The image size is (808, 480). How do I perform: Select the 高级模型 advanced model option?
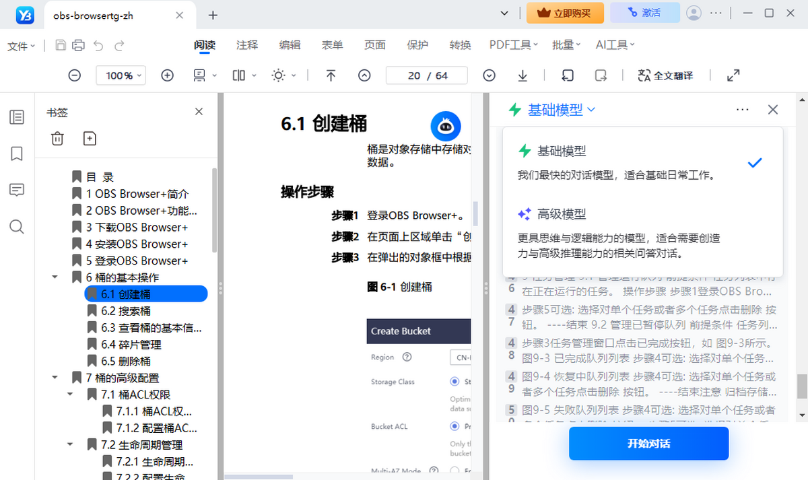pyautogui.click(x=643, y=233)
